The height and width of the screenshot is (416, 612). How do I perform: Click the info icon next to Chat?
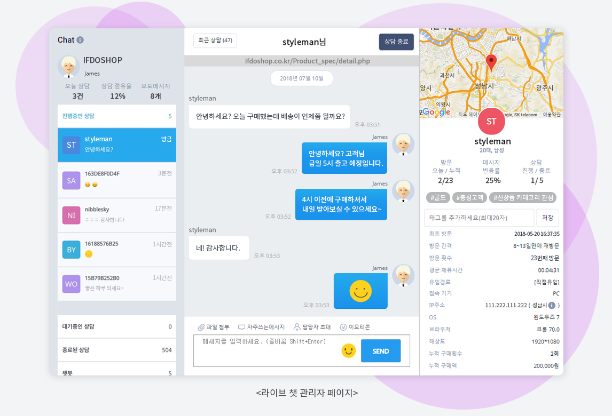(80, 40)
